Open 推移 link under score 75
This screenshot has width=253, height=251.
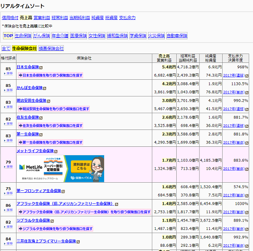9,193
